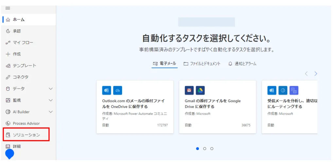Open ホーム from the sidebar

(18, 20)
